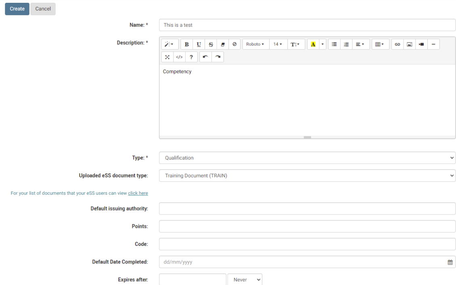This screenshot has height=285, width=456.
Task: Undo the last editor change
Action: pyautogui.click(x=205, y=57)
